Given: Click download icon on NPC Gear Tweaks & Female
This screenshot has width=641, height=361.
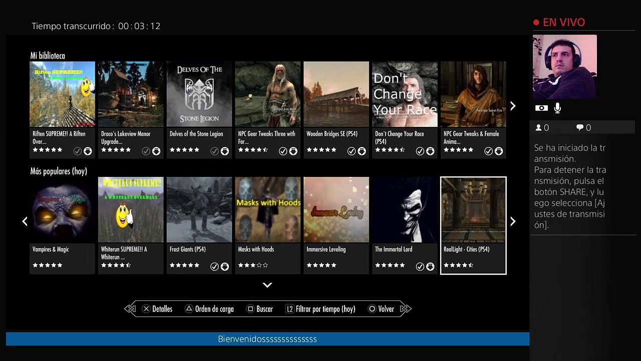Looking at the screenshot, I should click(499, 151).
